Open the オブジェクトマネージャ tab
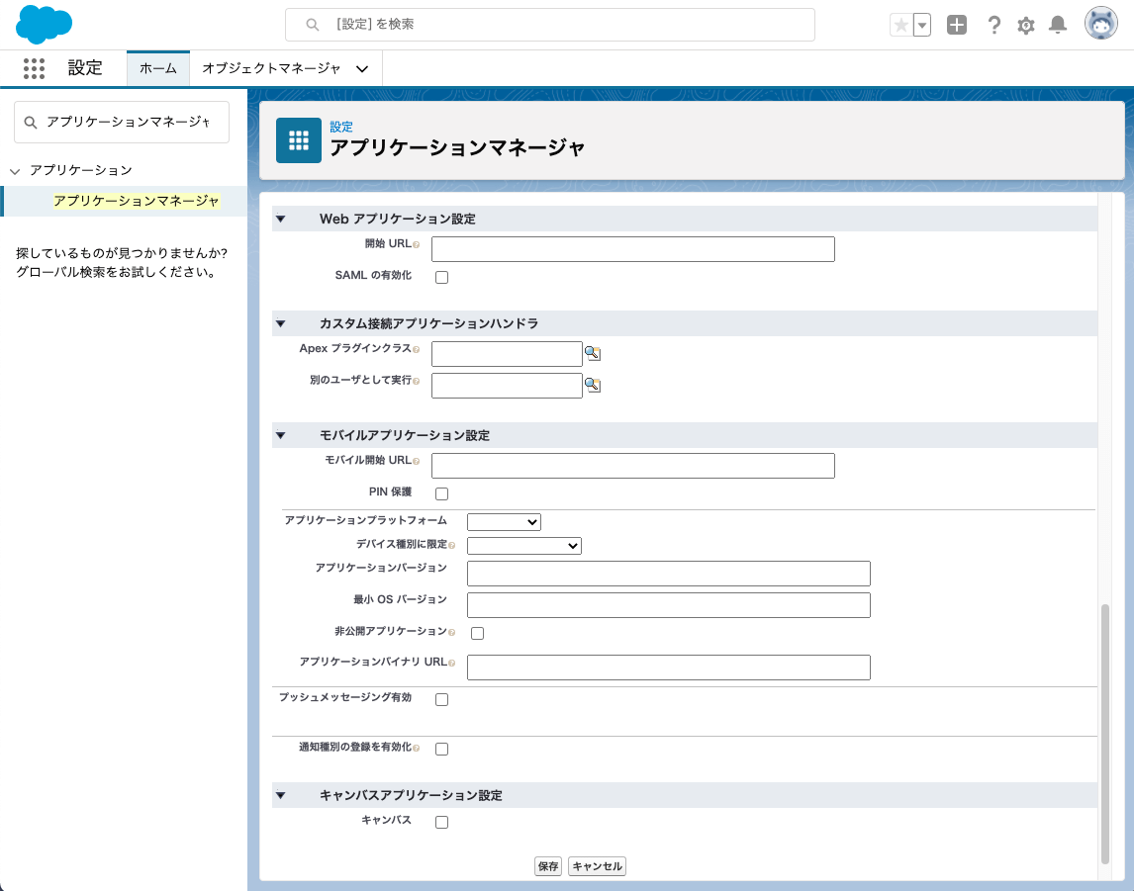1134x891 pixels. [271, 68]
